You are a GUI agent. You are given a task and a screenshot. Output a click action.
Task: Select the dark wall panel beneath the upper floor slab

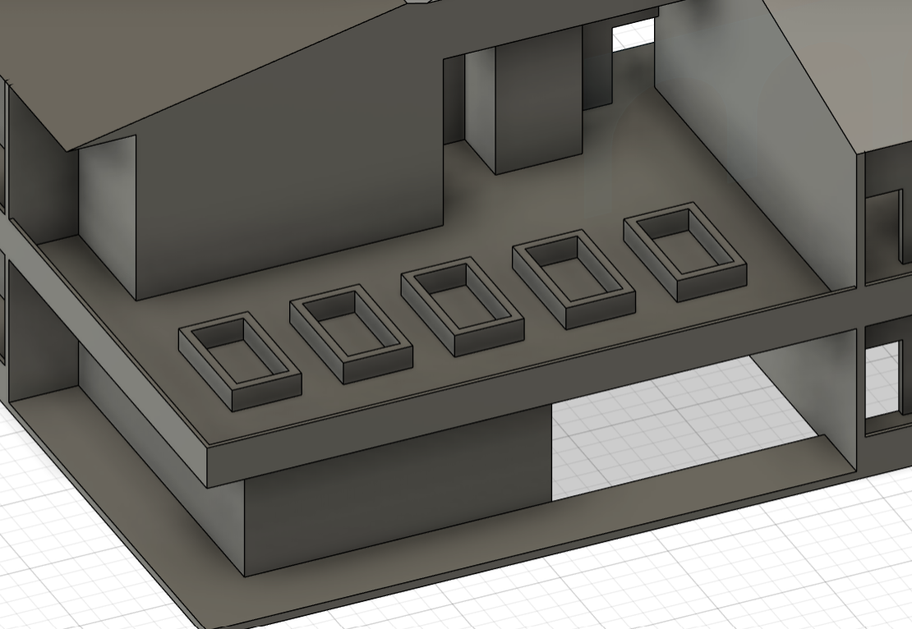398,489
